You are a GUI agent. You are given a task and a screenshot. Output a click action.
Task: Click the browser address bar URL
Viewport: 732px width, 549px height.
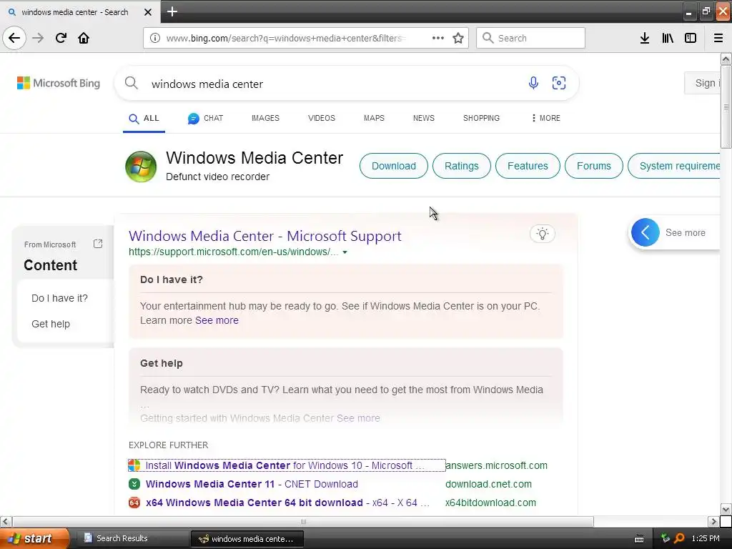(x=286, y=38)
